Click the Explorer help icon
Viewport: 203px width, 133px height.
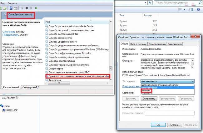click(x=198, y=9)
